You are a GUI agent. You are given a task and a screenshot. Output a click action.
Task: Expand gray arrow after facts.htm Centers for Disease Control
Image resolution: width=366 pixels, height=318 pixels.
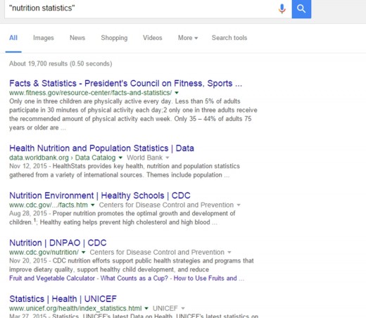(x=239, y=205)
